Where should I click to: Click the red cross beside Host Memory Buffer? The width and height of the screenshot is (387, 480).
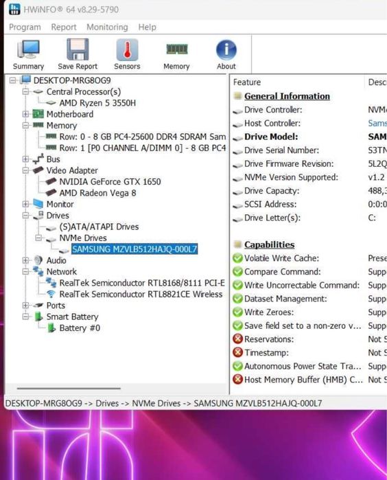tap(237, 379)
